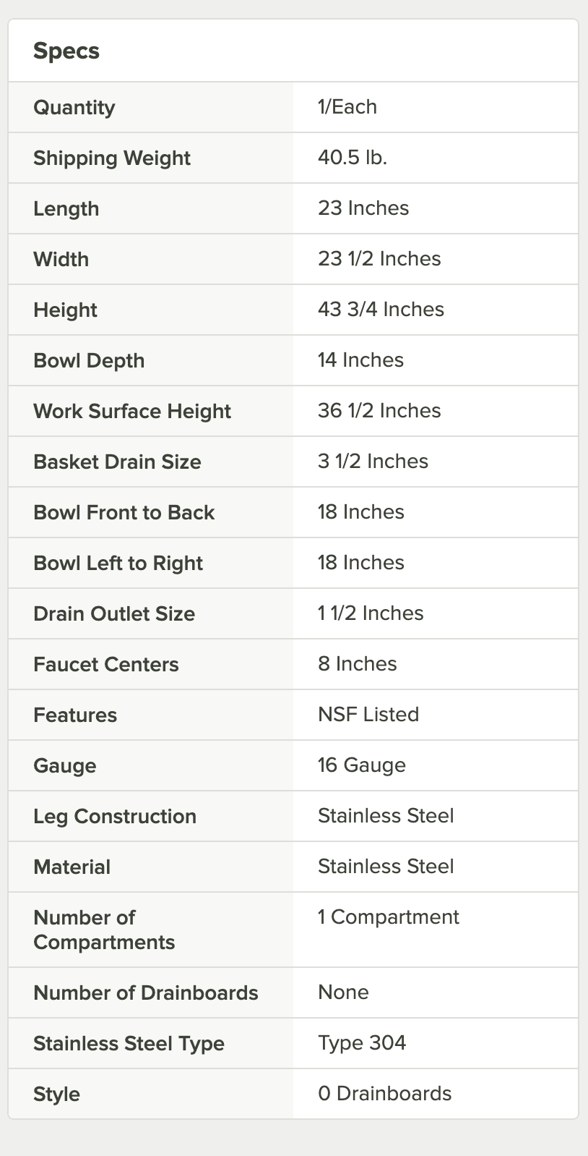Screen dimensions: 588x1156
Task: Click the Specs heading
Action: click(66, 51)
